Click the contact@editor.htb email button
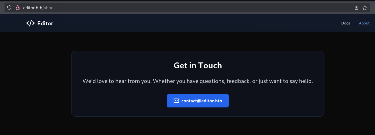 [198, 101]
